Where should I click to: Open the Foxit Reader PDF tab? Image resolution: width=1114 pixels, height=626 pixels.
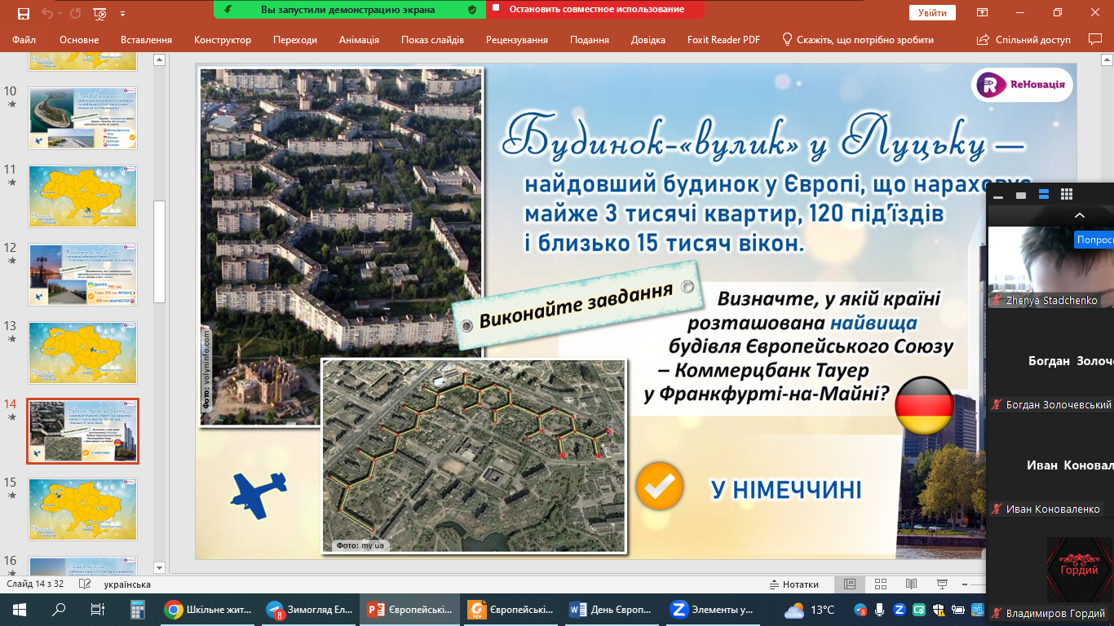[x=722, y=39]
